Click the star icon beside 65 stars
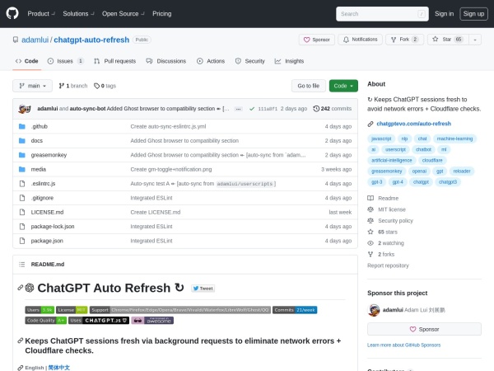Viewport: 494px width, 371px height. (370, 232)
